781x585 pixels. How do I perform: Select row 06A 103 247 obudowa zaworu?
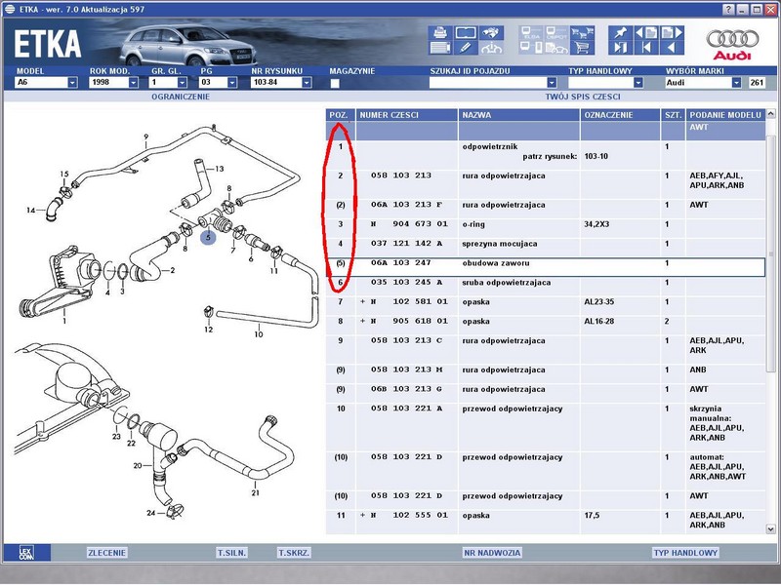pos(546,266)
